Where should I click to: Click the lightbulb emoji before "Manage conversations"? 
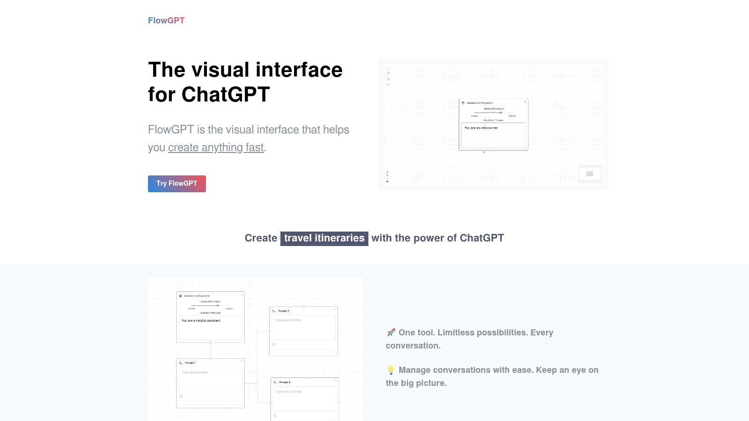pyautogui.click(x=391, y=370)
